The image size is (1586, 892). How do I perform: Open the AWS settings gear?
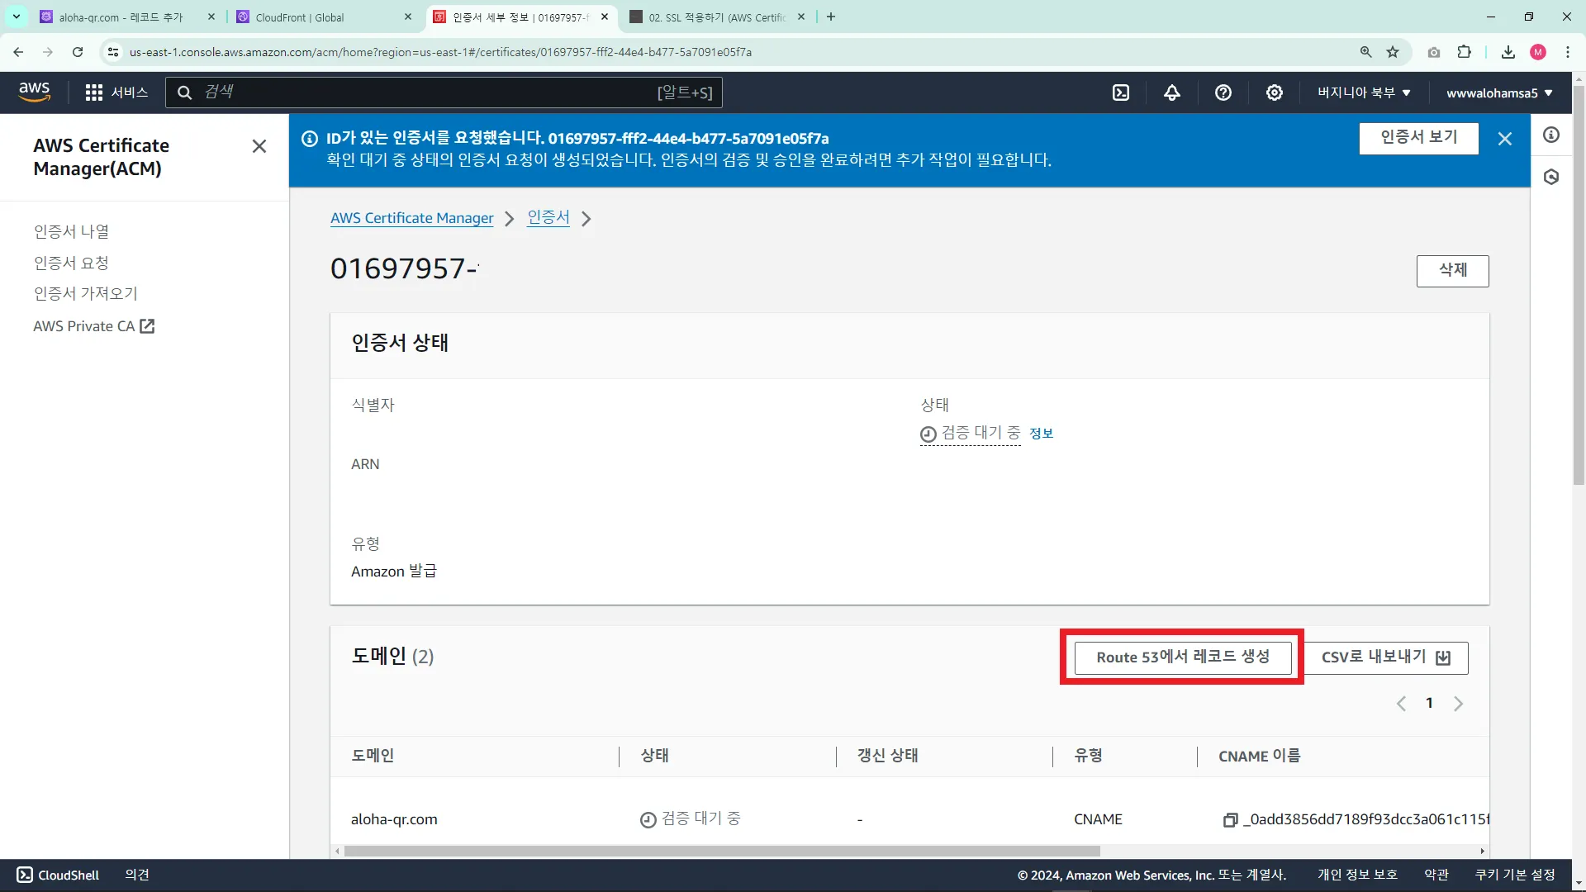tap(1274, 93)
